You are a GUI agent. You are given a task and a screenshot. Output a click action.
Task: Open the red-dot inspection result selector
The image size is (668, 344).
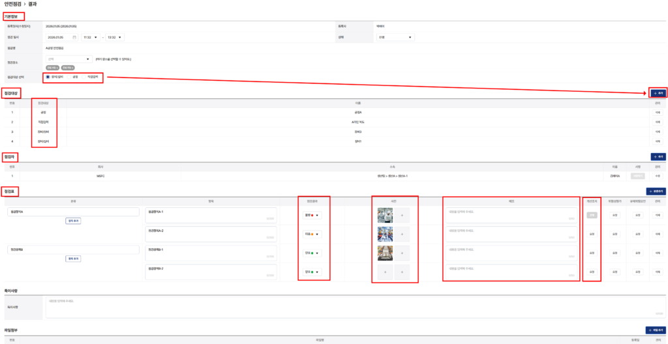(x=312, y=216)
